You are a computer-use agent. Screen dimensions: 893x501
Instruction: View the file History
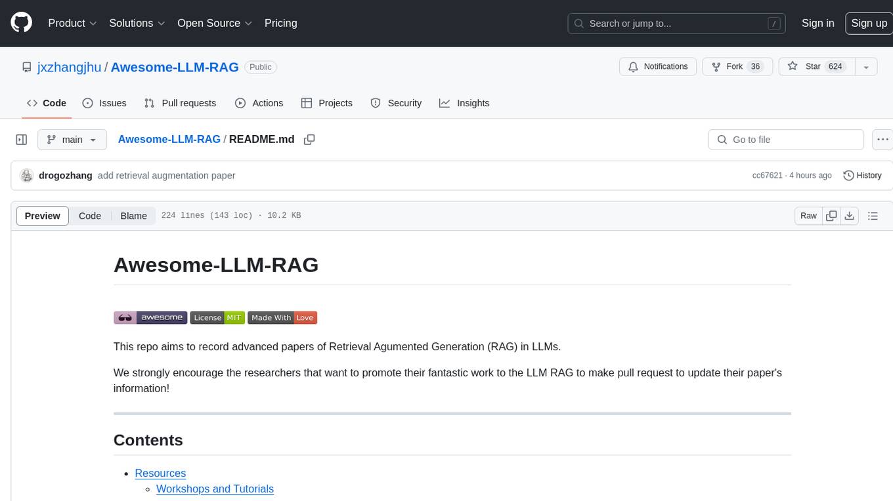862,176
